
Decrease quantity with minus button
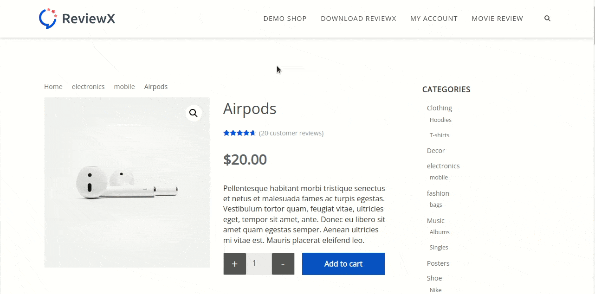pyautogui.click(x=283, y=264)
